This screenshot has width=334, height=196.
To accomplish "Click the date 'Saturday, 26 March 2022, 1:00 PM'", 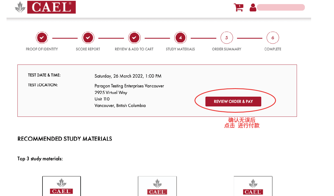I will click(128, 76).
